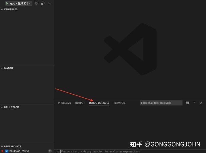Focus the debug console expression input
The image size is (206, 153).
tap(133, 151)
